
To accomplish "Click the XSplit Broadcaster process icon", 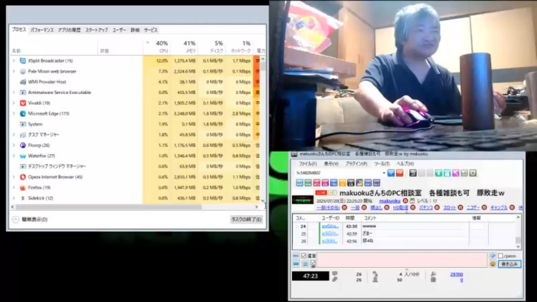I will (22, 60).
